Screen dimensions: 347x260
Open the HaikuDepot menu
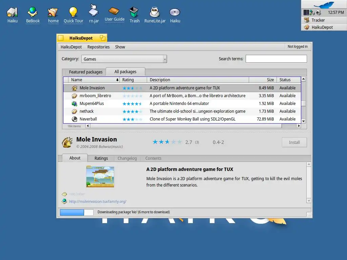[71, 47]
